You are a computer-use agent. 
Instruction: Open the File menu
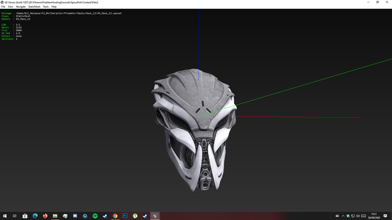coord(3,7)
